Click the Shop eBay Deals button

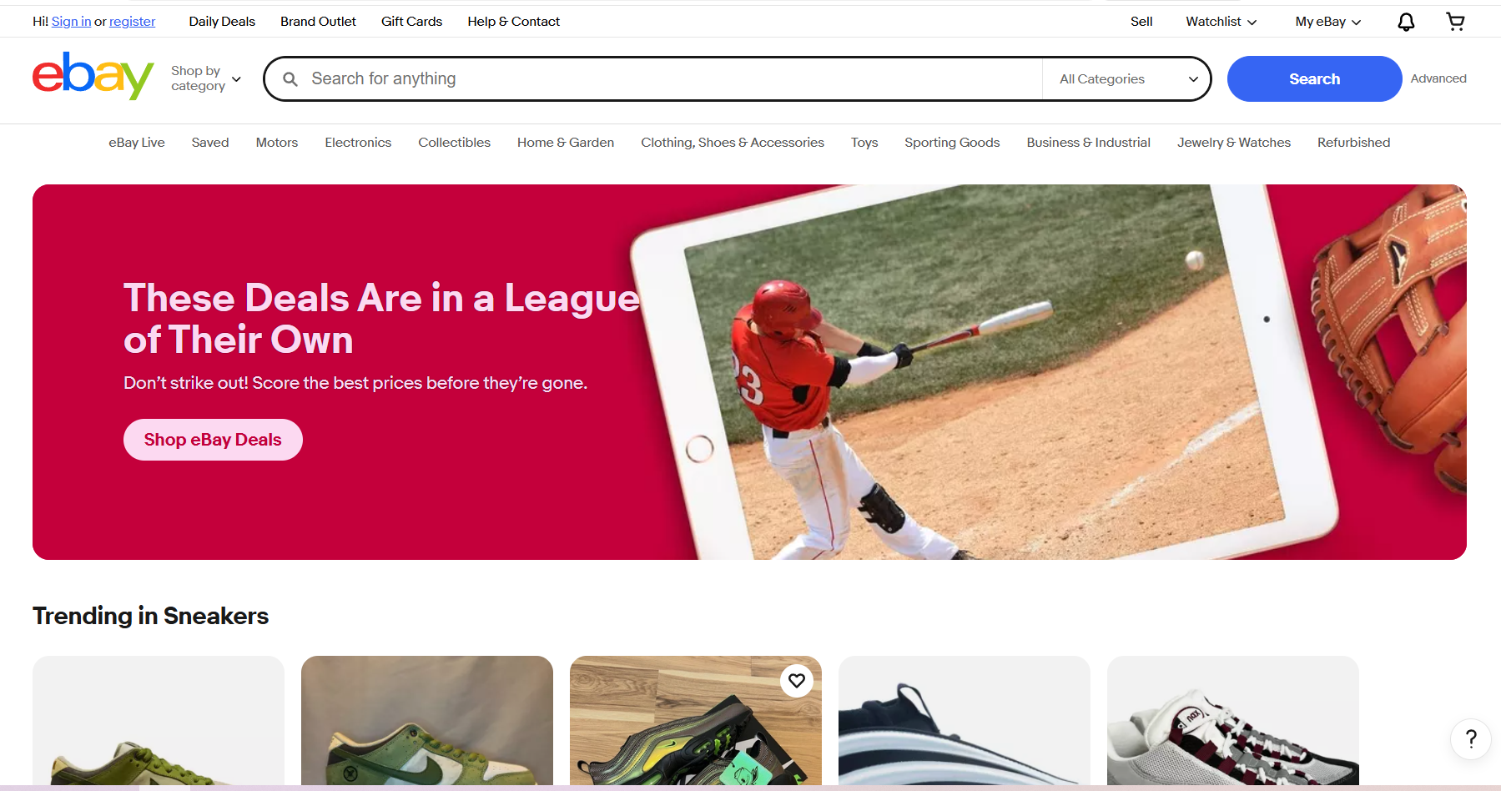click(x=213, y=440)
